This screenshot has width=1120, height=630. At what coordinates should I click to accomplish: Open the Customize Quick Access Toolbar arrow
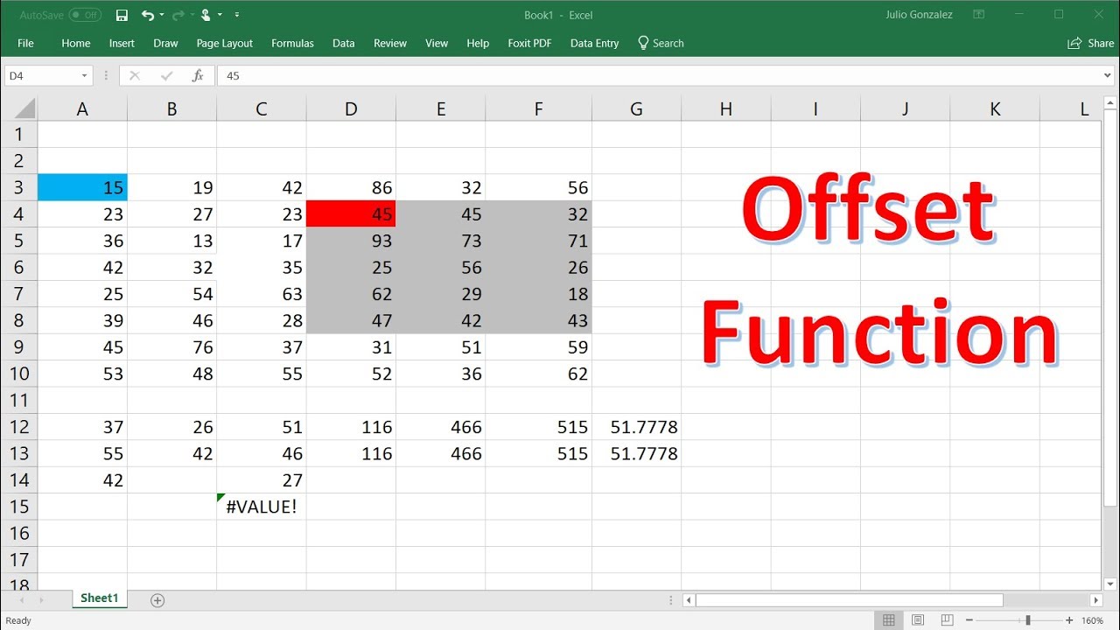(237, 15)
